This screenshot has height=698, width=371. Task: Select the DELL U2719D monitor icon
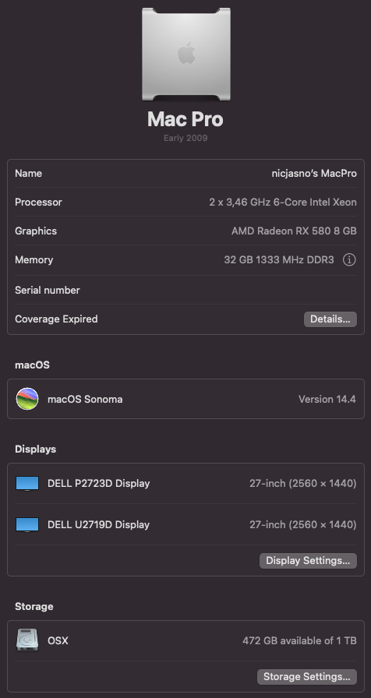27,524
